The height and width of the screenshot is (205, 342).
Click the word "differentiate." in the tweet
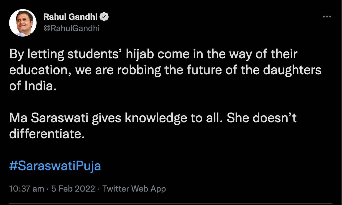pos(47,134)
